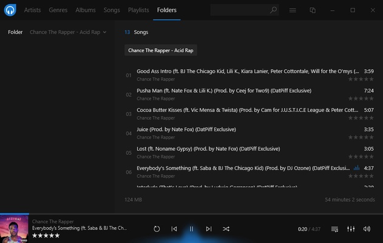Rate Pusha Man with stars
This screenshot has width=383, height=243.
pos(361,98)
